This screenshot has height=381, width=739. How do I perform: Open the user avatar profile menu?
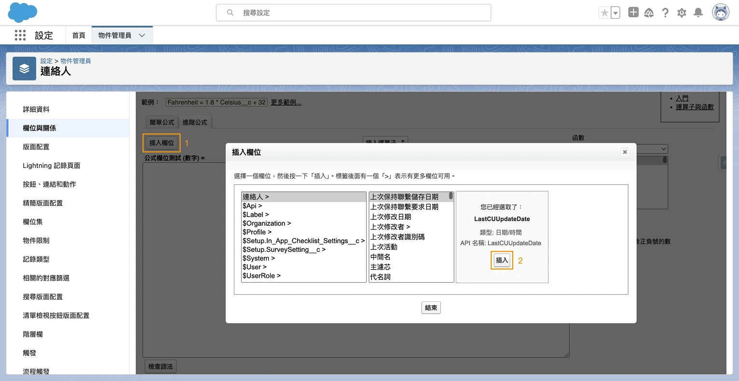(x=720, y=12)
